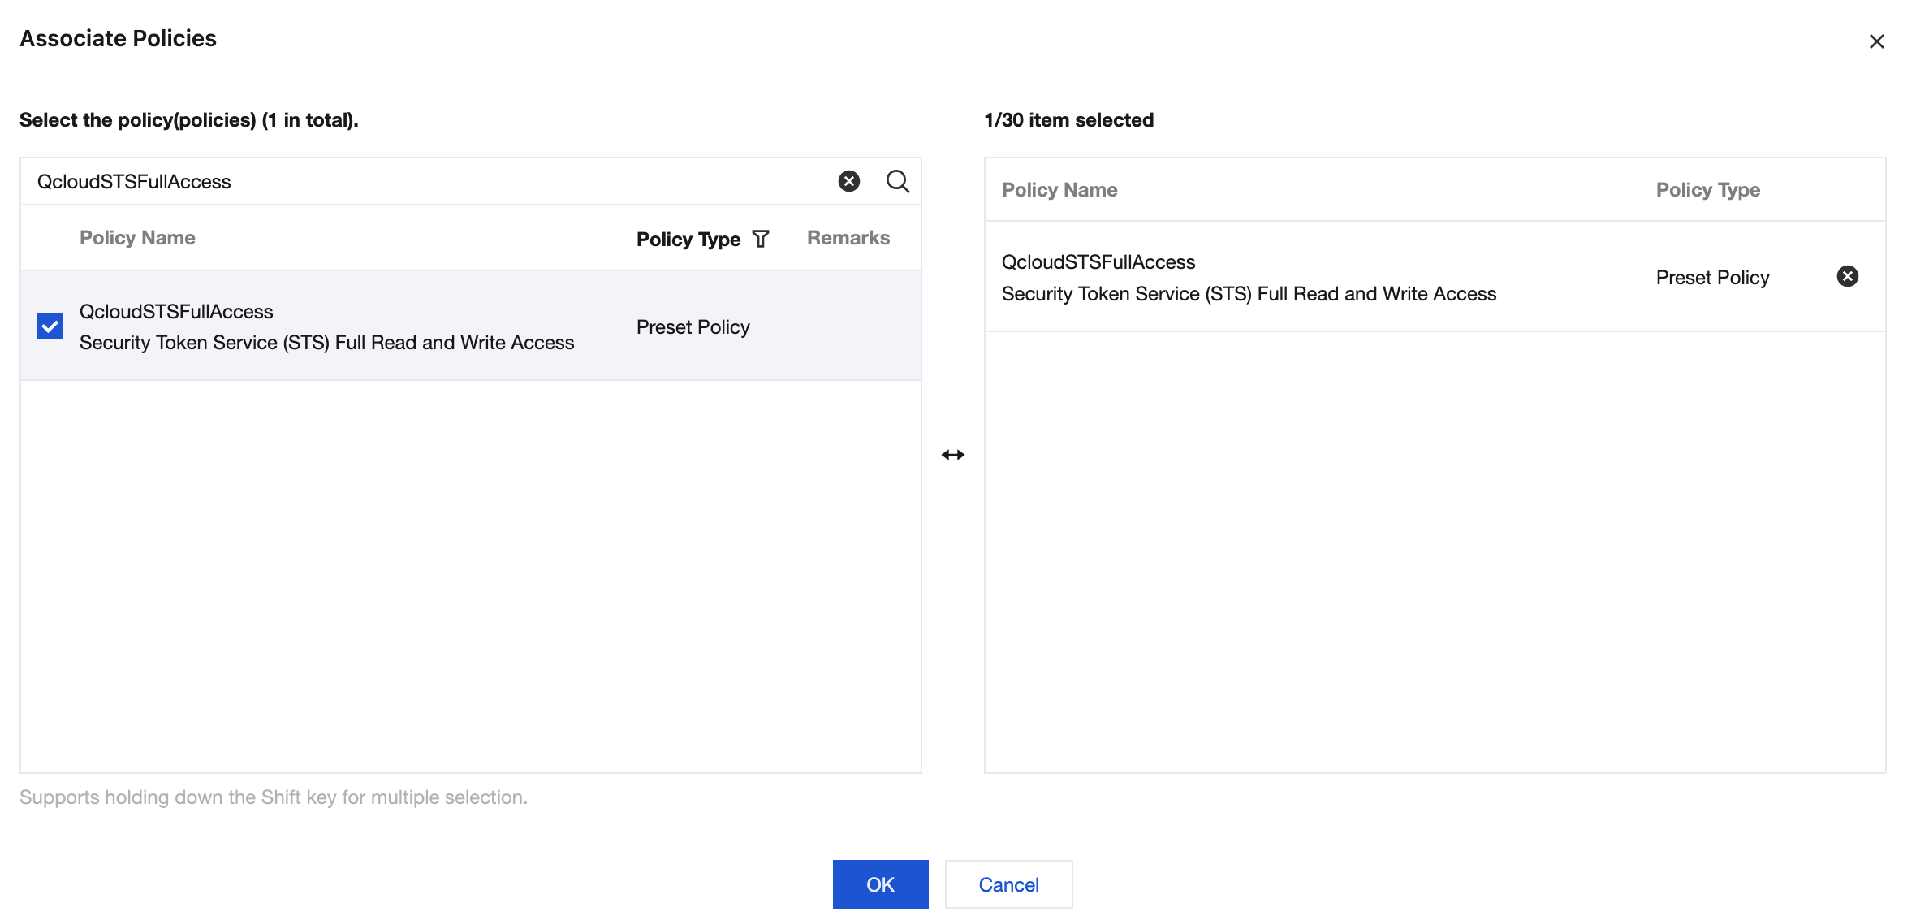The width and height of the screenshot is (1916, 916).
Task: Uncheck the QcloudSTSFullAccess policy checkbox
Action: (50, 326)
